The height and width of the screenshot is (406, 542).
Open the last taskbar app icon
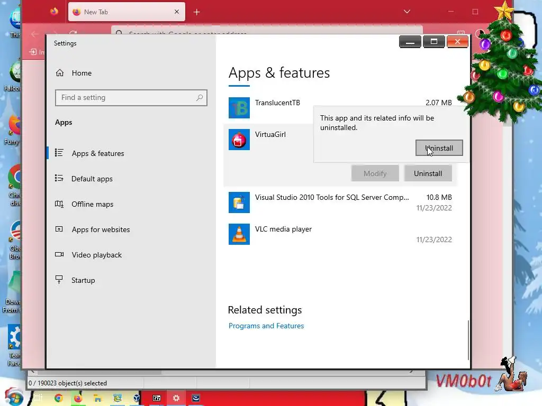click(x=196, y=398)
